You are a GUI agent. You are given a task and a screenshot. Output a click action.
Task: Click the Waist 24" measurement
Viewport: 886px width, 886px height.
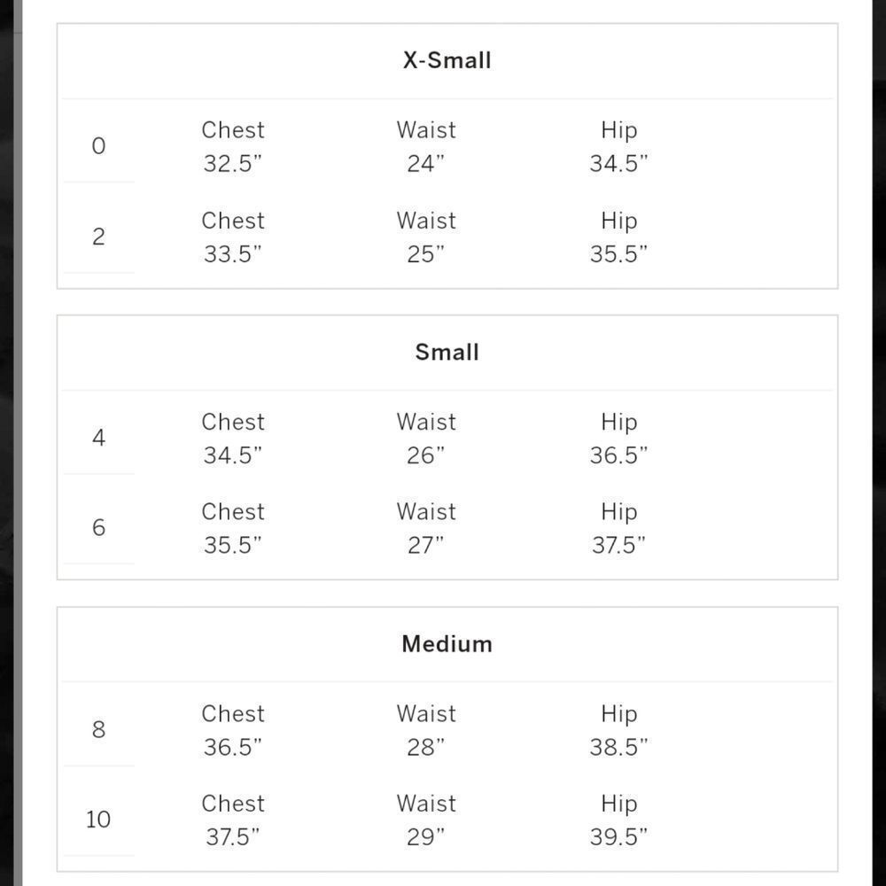pyautogui.click(x=426, y=146)
